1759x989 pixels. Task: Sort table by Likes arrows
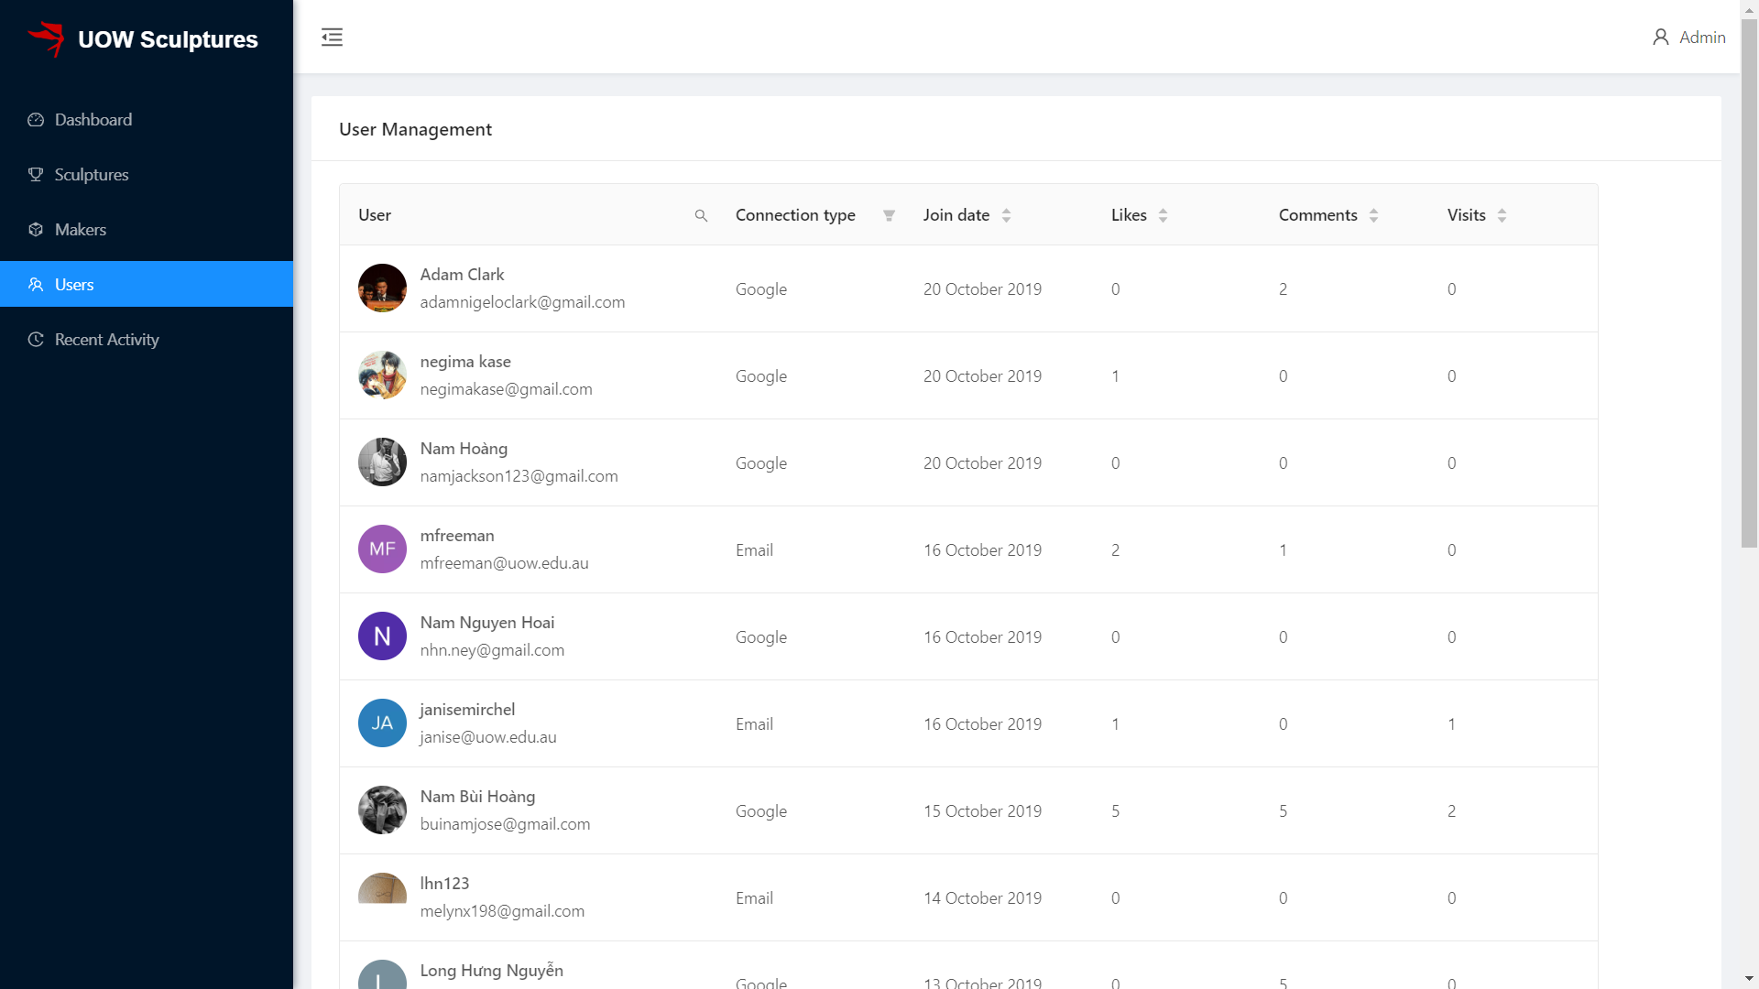[x=1163, y=216]
